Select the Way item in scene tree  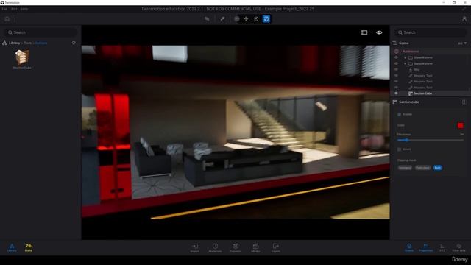[x=417, y=69]
